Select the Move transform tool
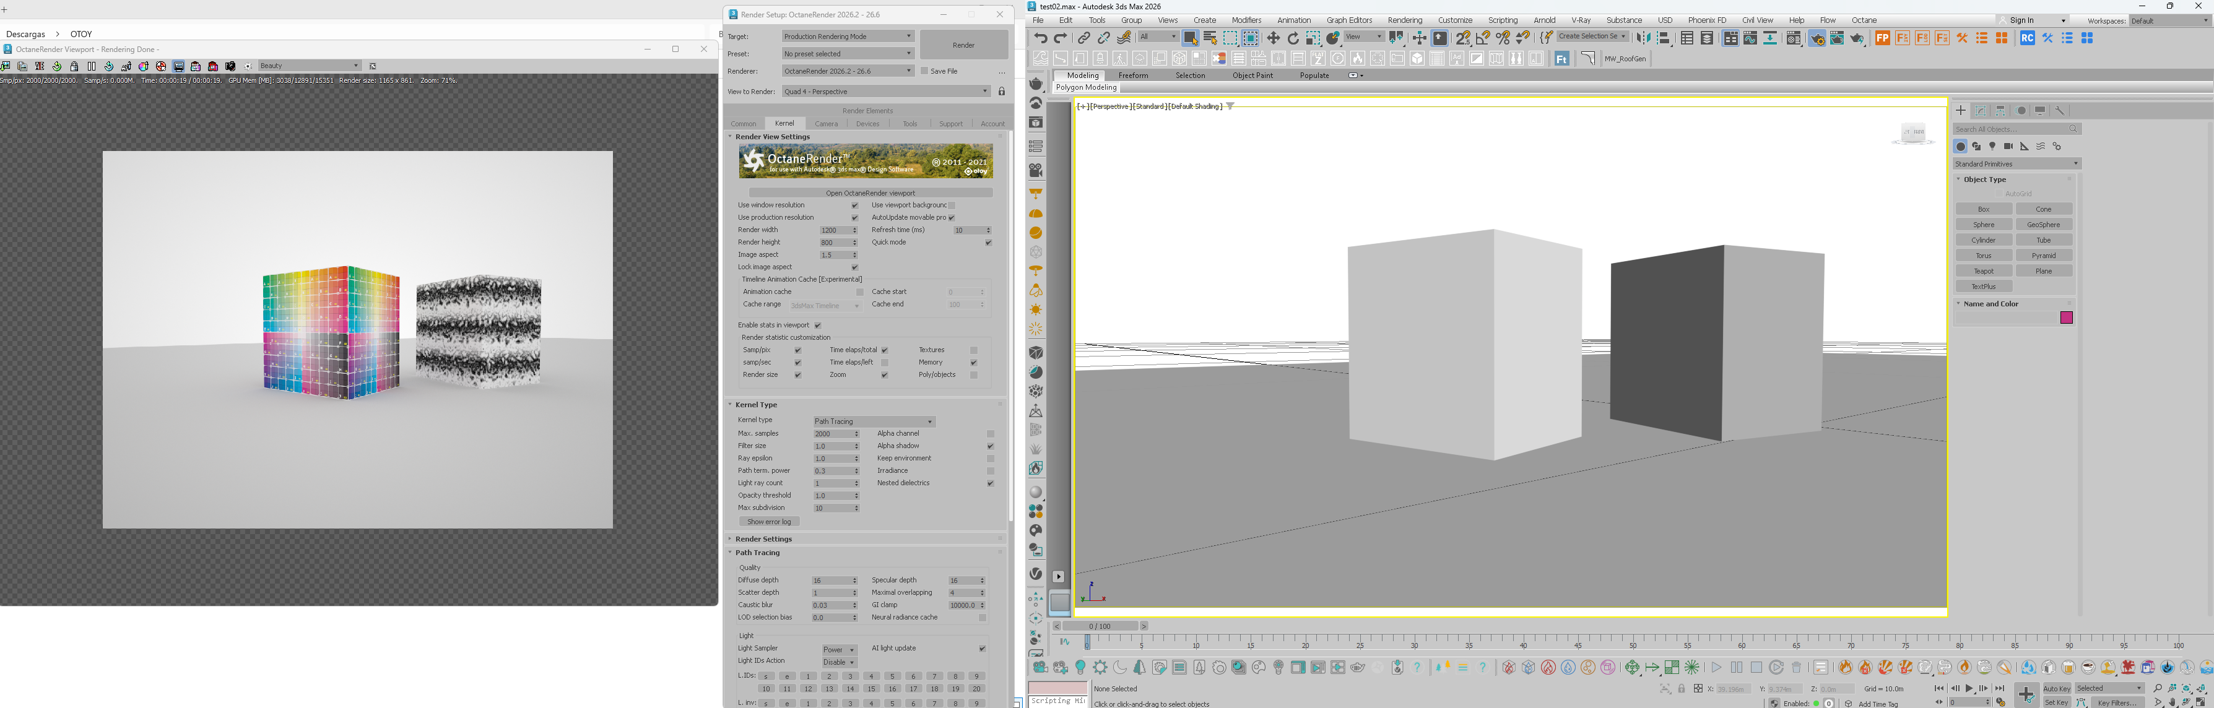2214x708 pixels. [x=1273, y=38]
